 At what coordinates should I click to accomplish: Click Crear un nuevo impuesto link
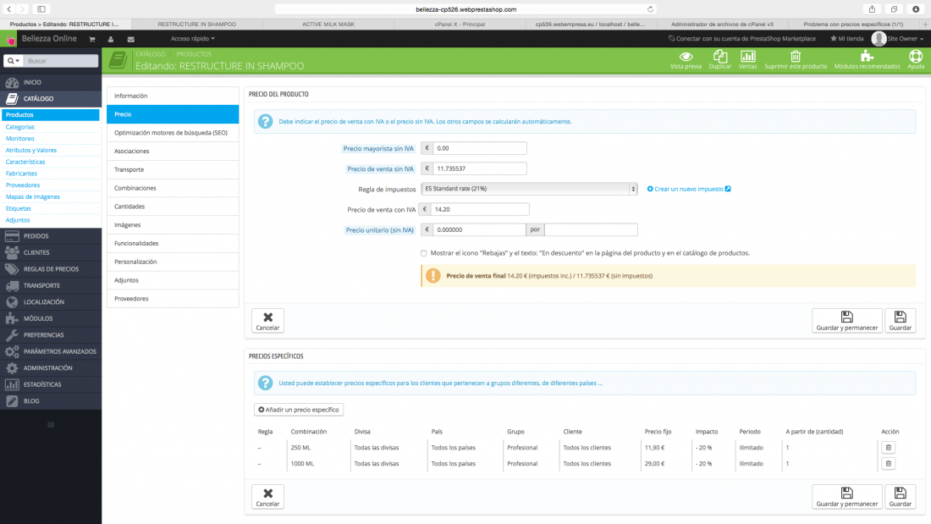(x=689, y=189)
